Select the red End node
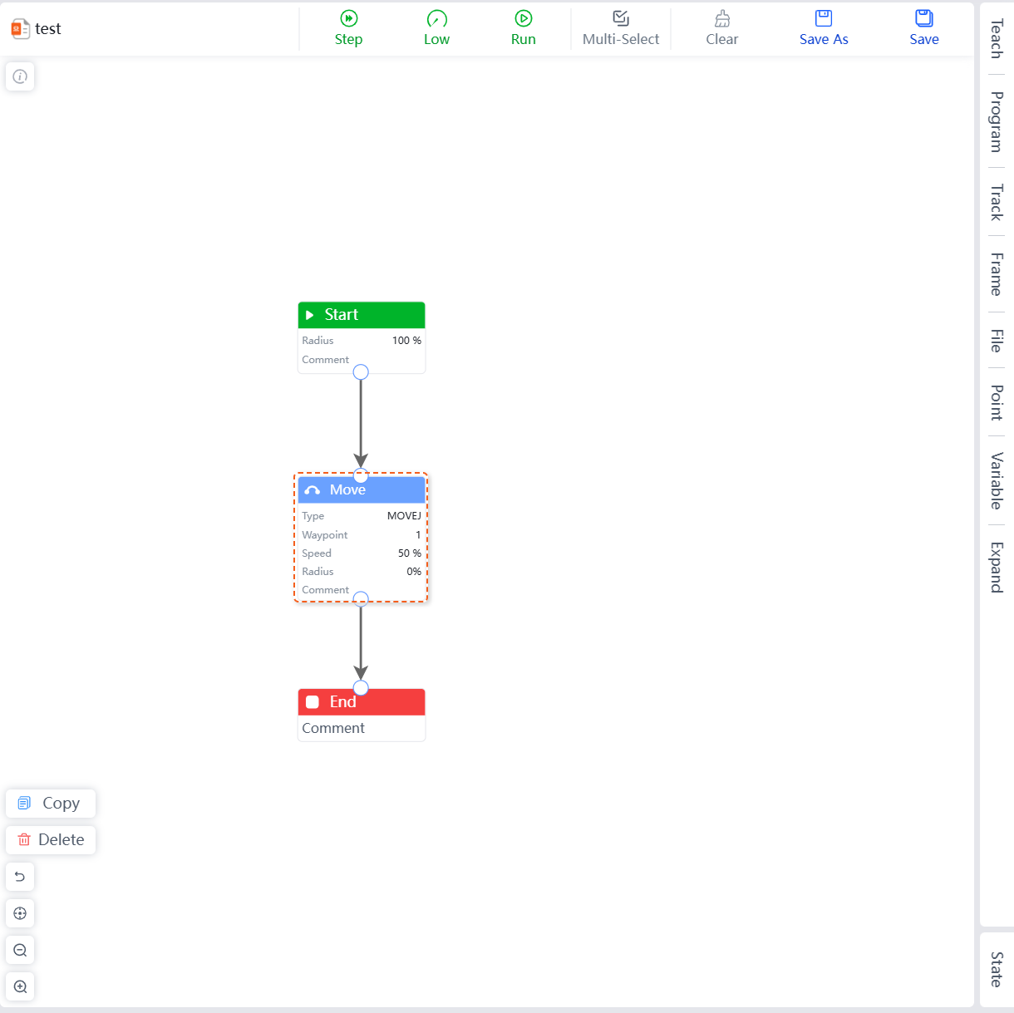 point(362,702)
